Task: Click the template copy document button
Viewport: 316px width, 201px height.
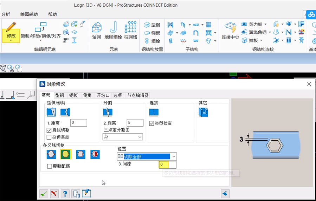Action: tap(76, 194)
